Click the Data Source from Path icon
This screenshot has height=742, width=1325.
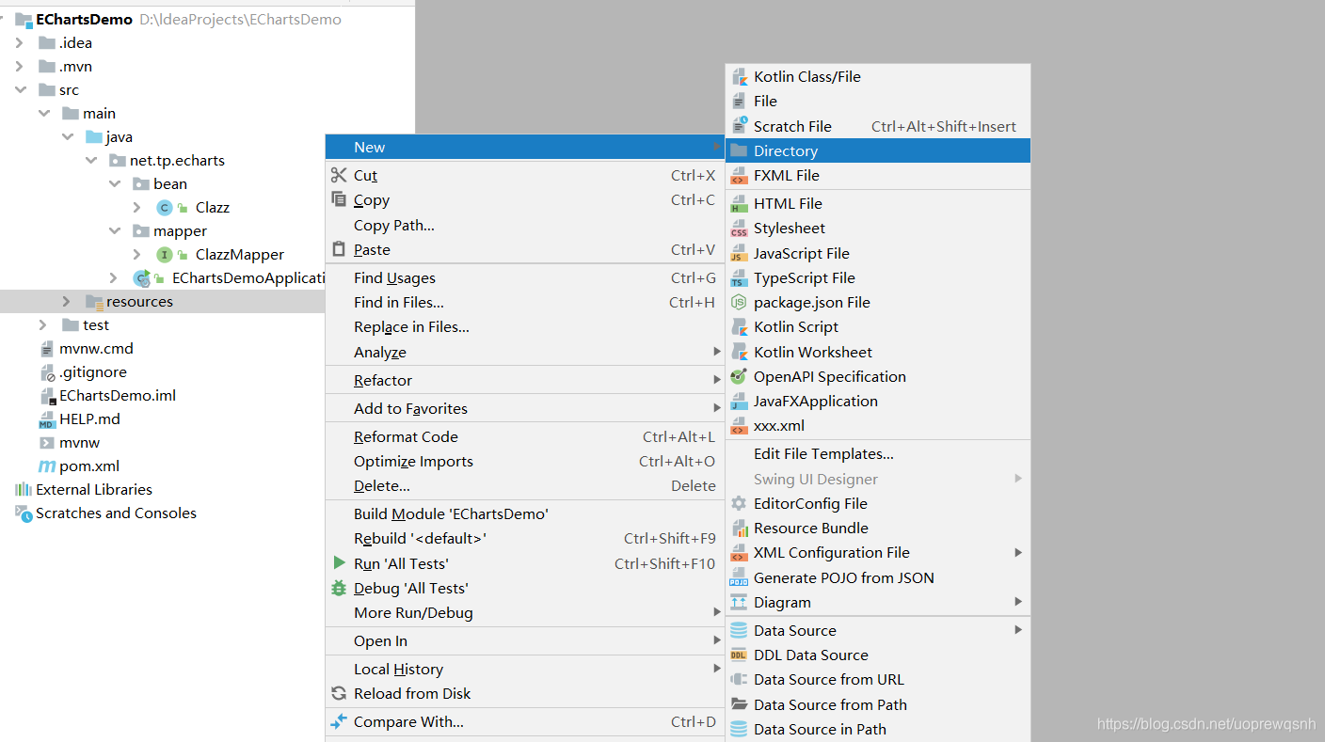pos(739,705)
